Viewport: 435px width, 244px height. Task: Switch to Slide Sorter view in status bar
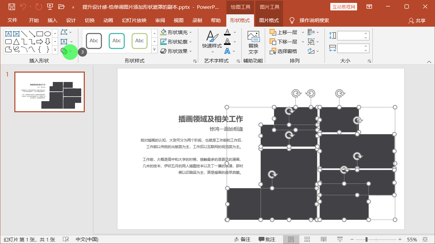pyautogui.click(x=307, y=239)
